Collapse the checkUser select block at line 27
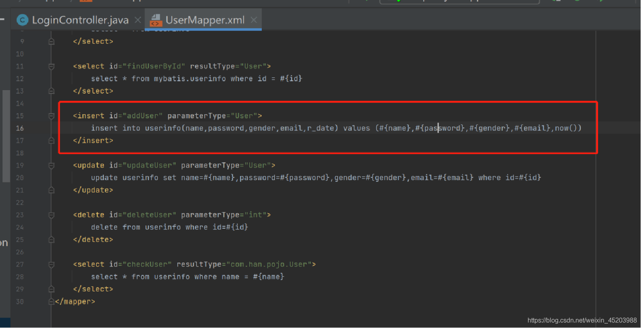This screenshot has height=328, width=641. (x=51, y=264)
